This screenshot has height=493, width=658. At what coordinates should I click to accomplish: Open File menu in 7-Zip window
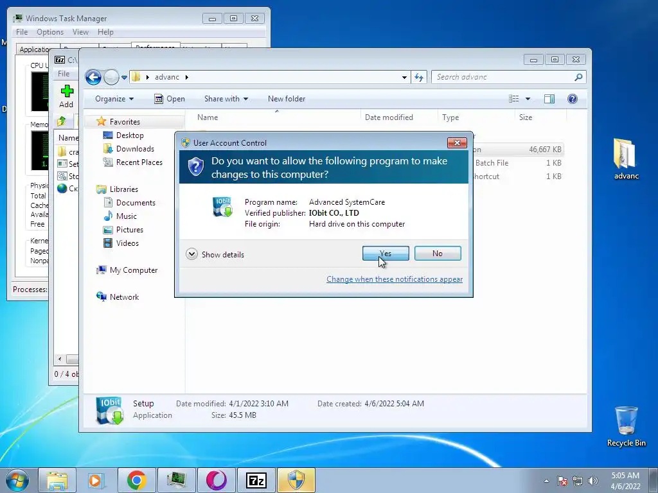(x=64, y=73)
